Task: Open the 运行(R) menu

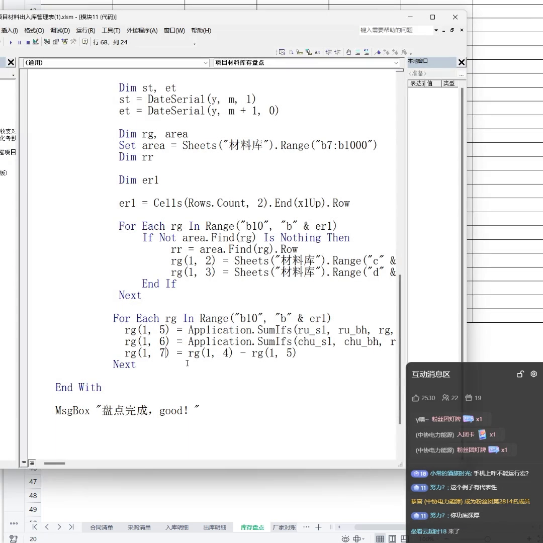Action: click(x=85, y=31)
